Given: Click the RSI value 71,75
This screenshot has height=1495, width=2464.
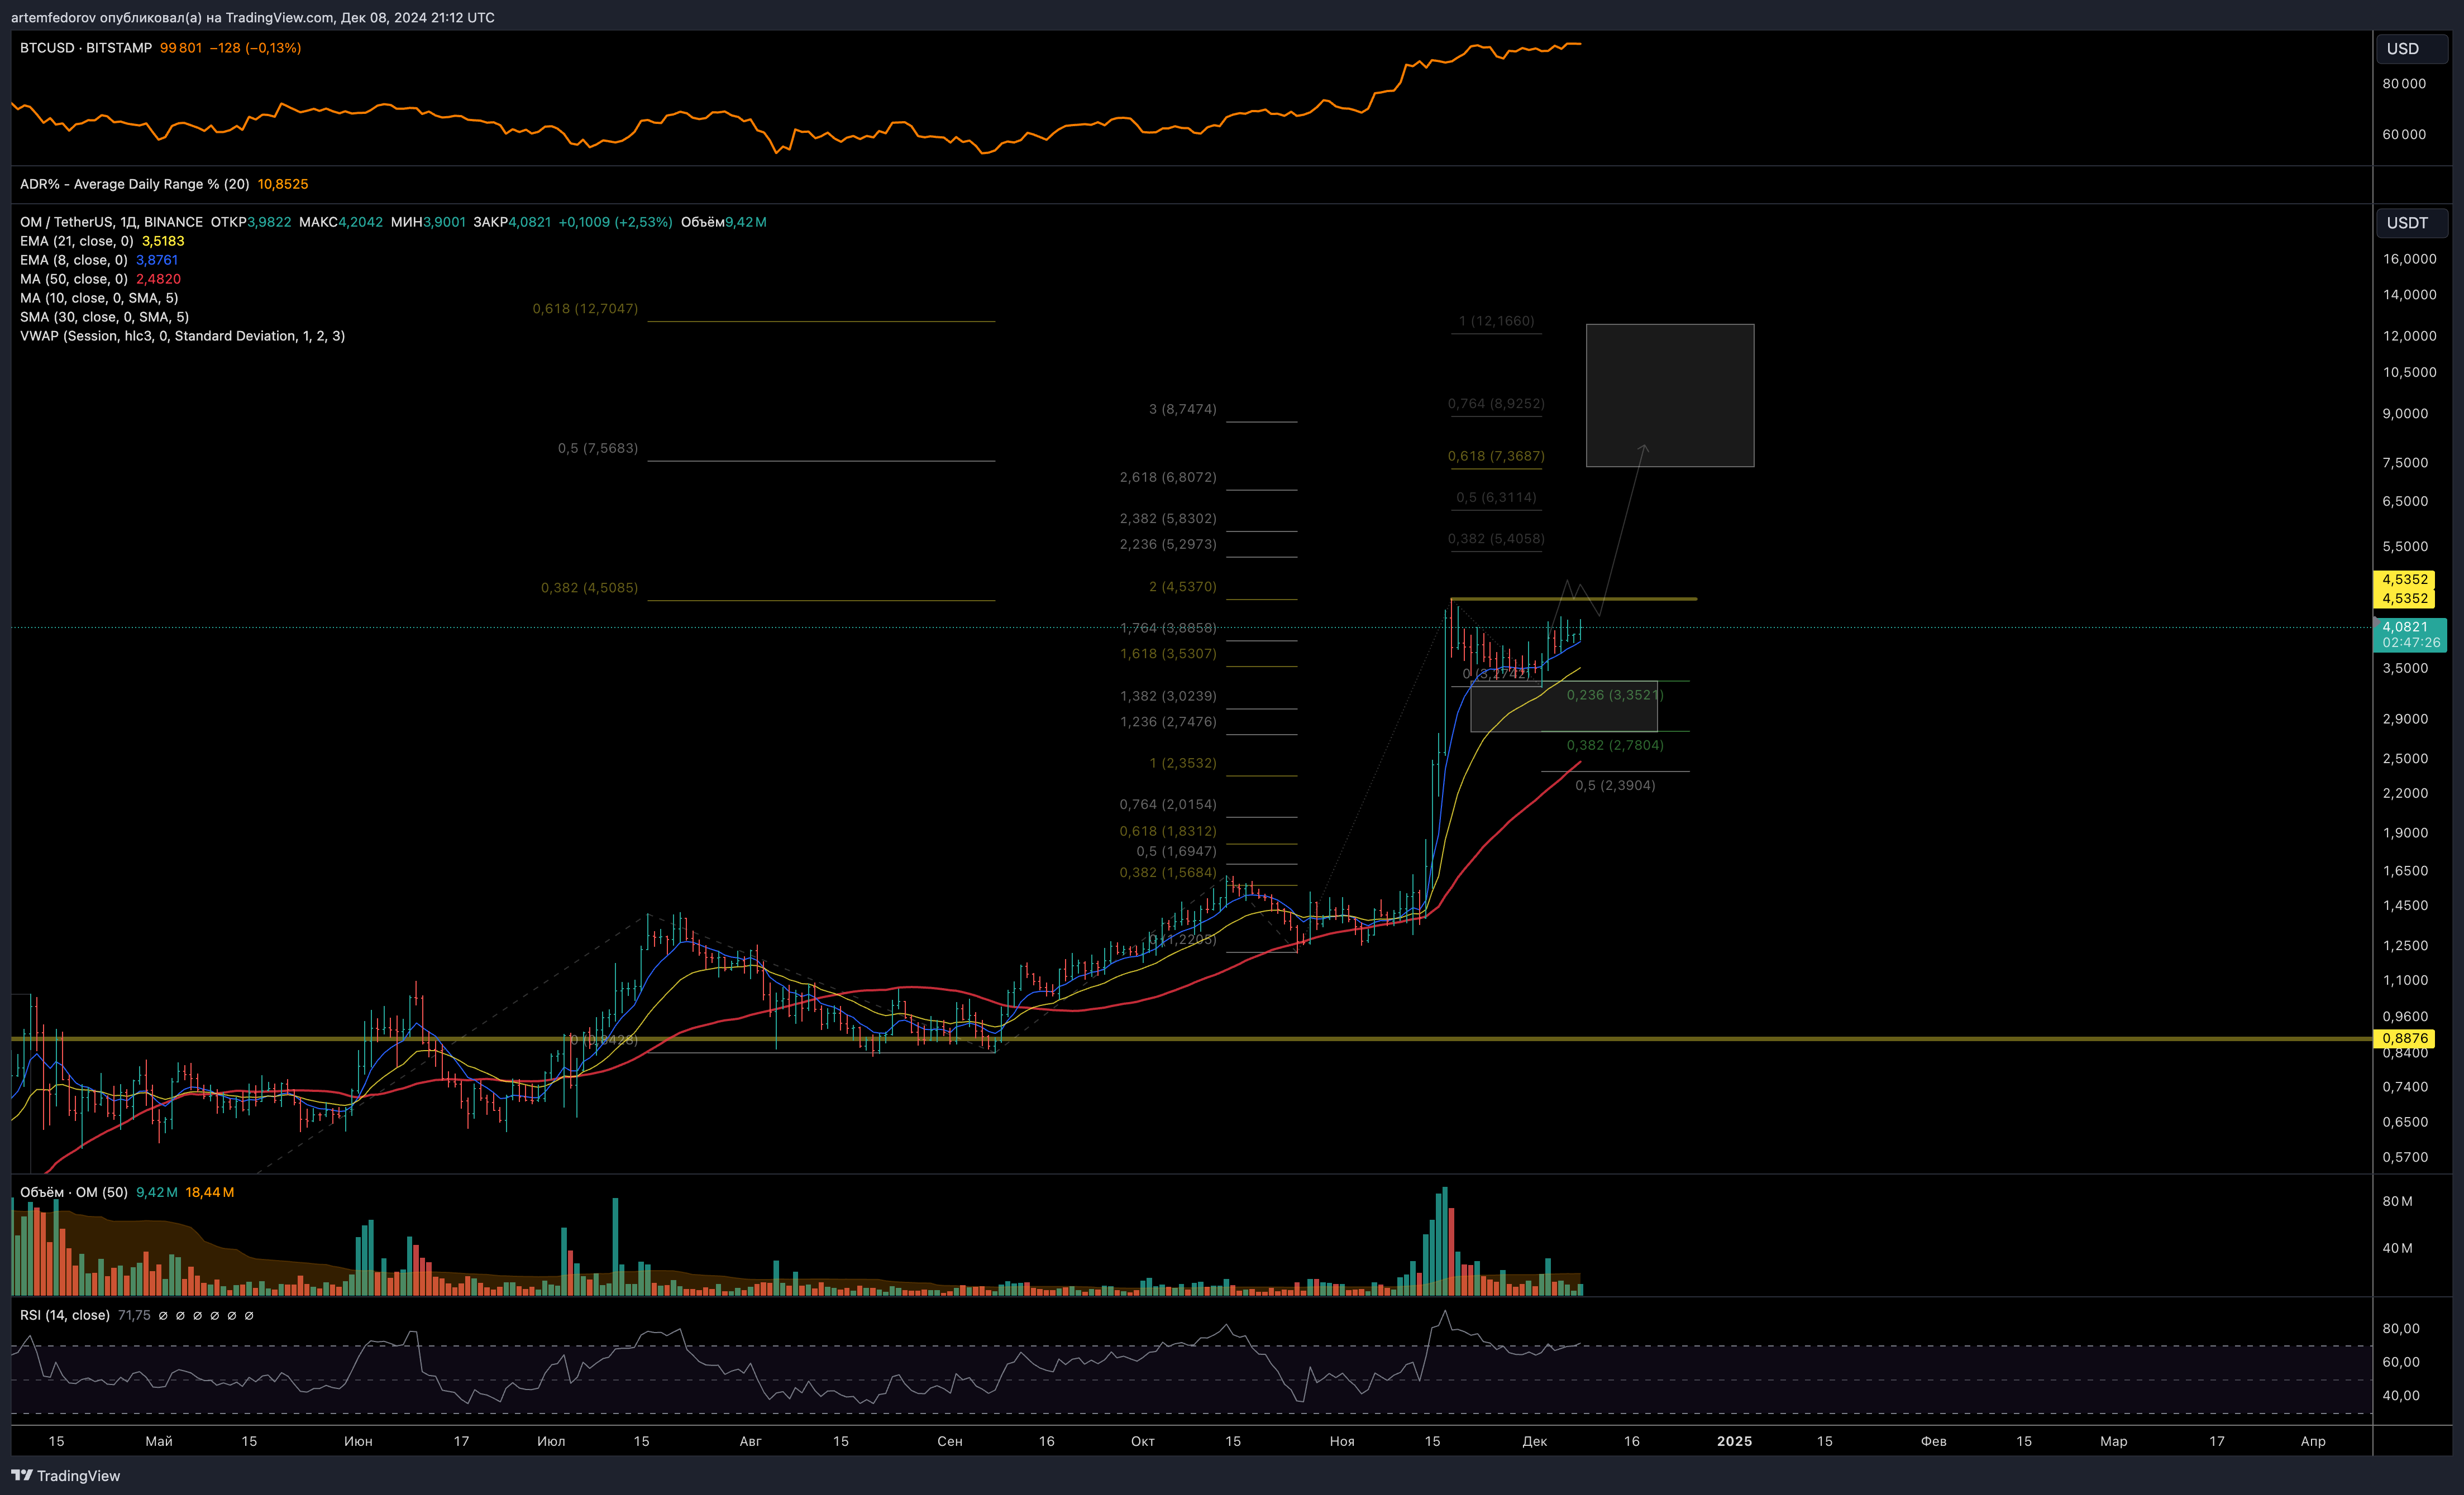Looking at the screenshot, I should click(134, 1315).
